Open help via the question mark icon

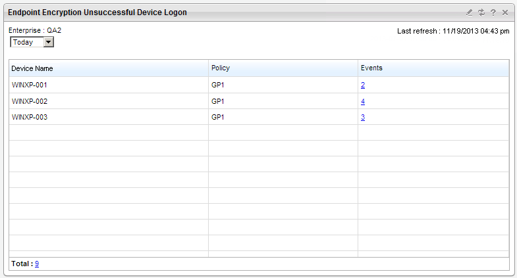point(493,12)
